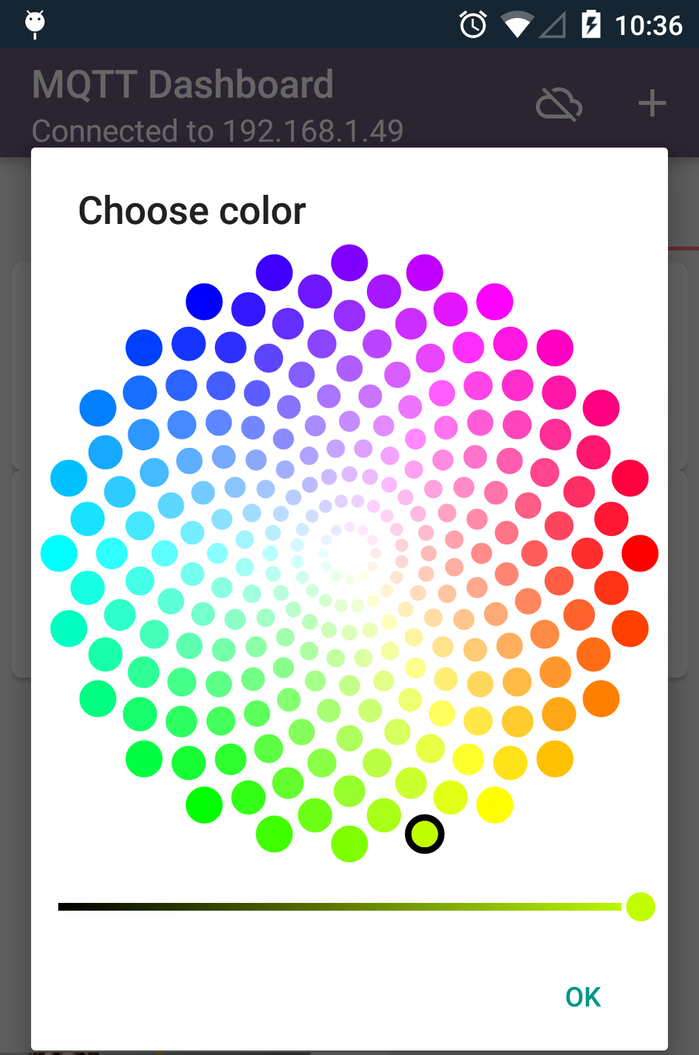Image resolution: width=699 pixels, height=1055 pixels.
Task: Pick the pure red outer swatch
Action: (640, 553)
